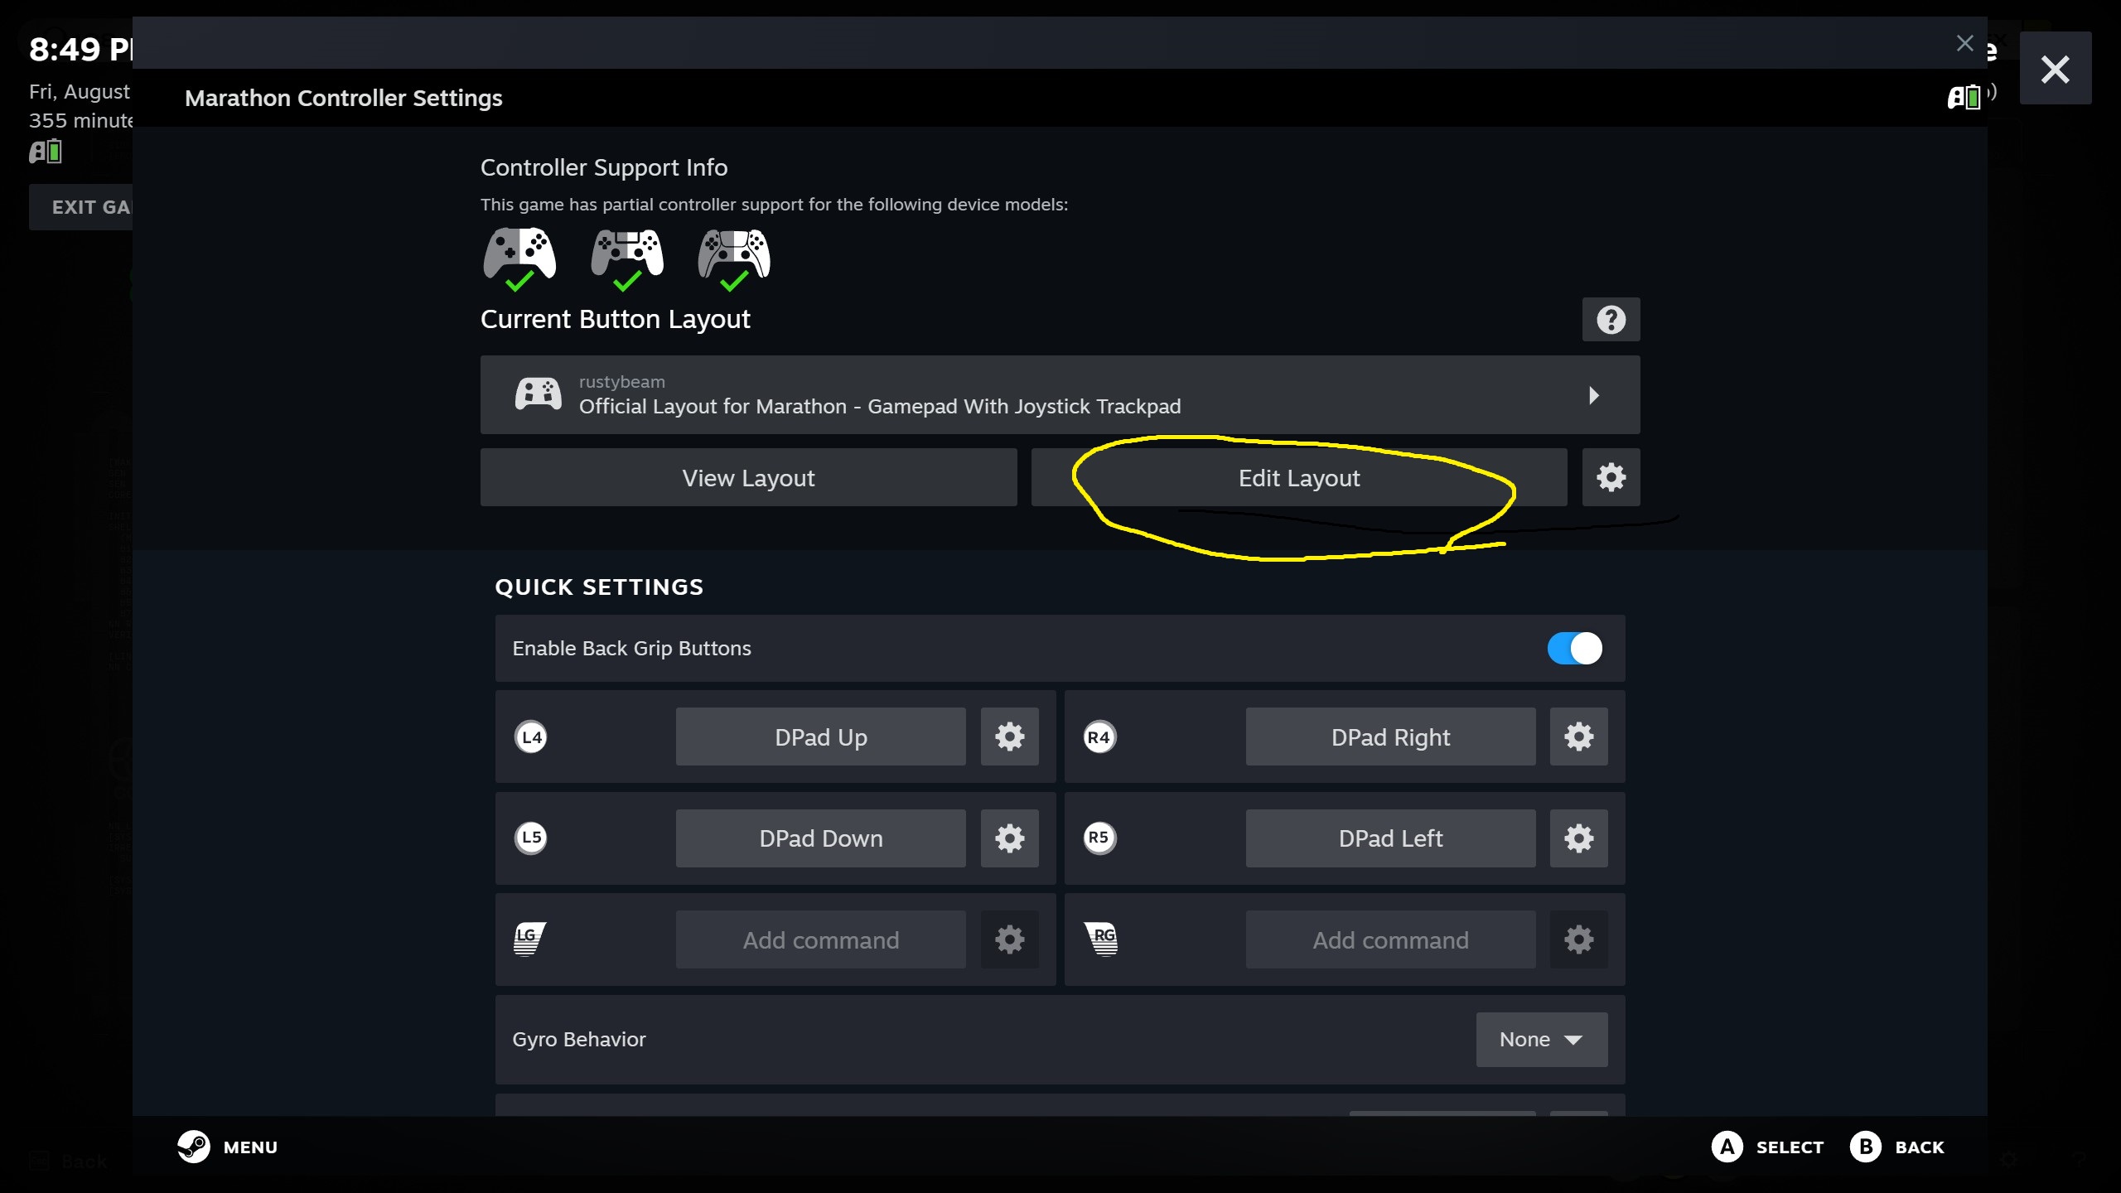The width and height of the screenshot is (2121, 1193).
Task: Add command for the RG grip
Action: (1390, 939)
